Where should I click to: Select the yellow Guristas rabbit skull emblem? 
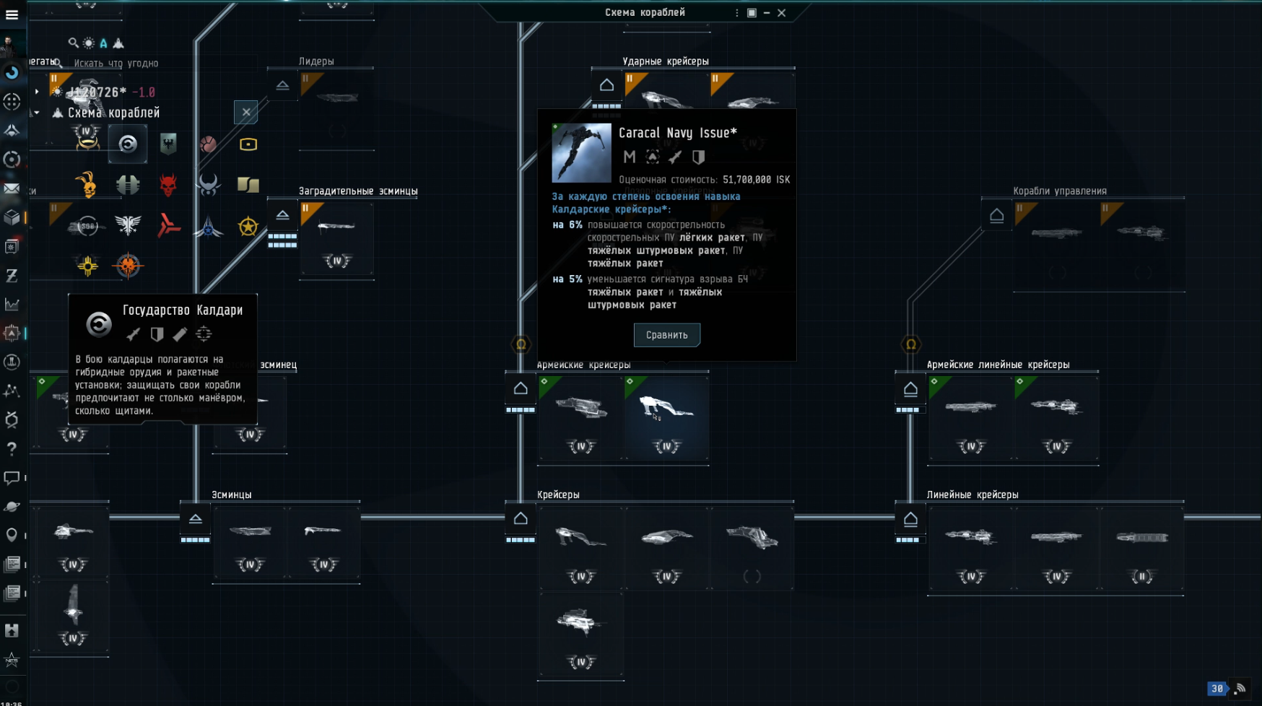point(87,185)
